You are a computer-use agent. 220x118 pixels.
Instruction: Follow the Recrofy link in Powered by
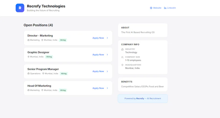[140, 98]
